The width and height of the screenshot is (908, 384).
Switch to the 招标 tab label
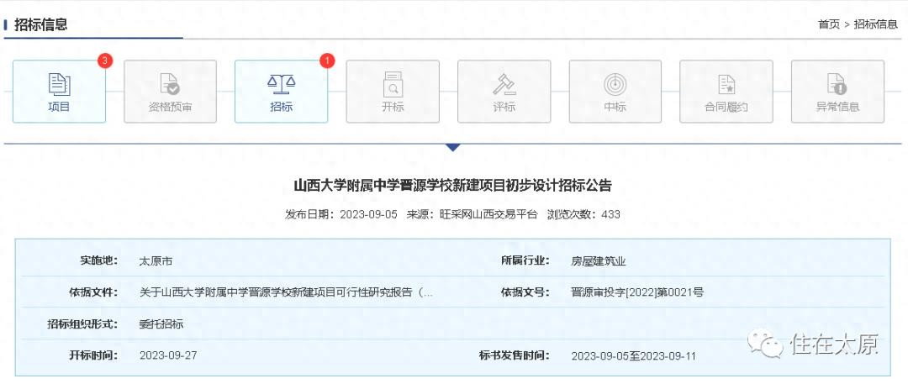coord(281,107)
